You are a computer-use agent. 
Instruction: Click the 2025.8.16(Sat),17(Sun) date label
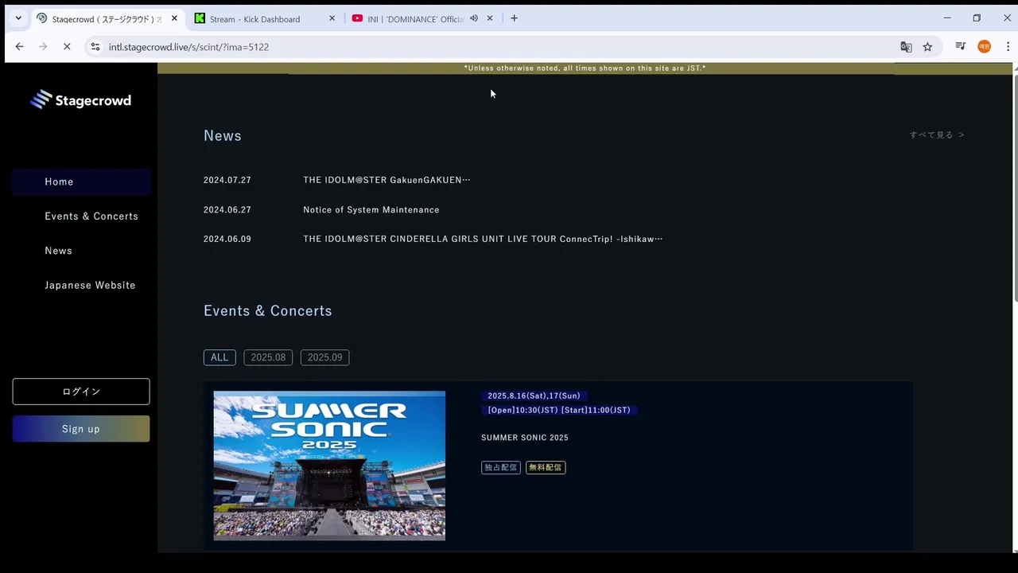[x=534, y=396]
